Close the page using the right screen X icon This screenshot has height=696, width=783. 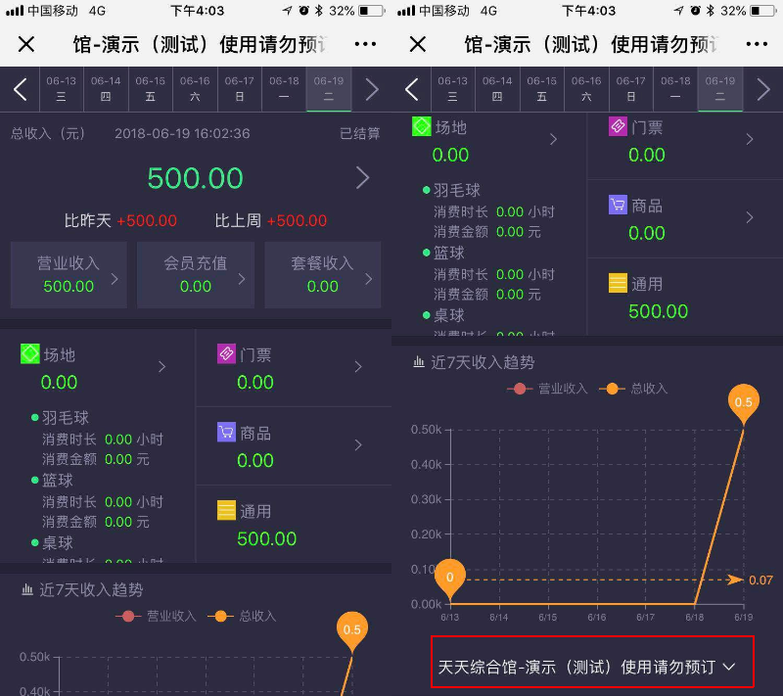tap(418, 44)
